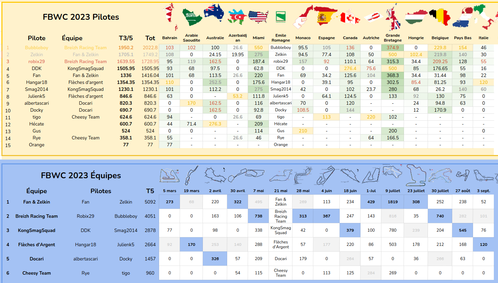Select Gus's Monaco score '210'
Screen dimensions: 498x283
coord(303,131)
